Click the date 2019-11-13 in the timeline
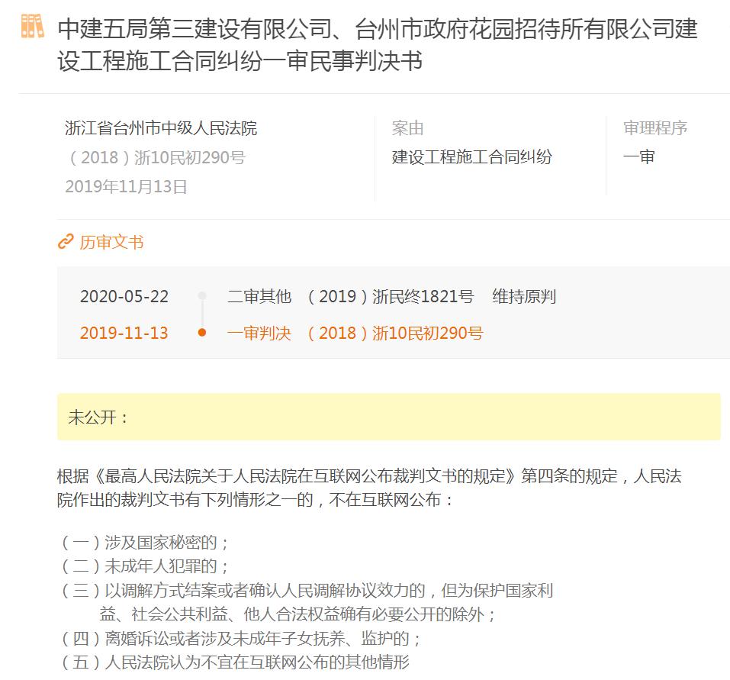Viewport: 730px width, 680px height. point(125,333)
